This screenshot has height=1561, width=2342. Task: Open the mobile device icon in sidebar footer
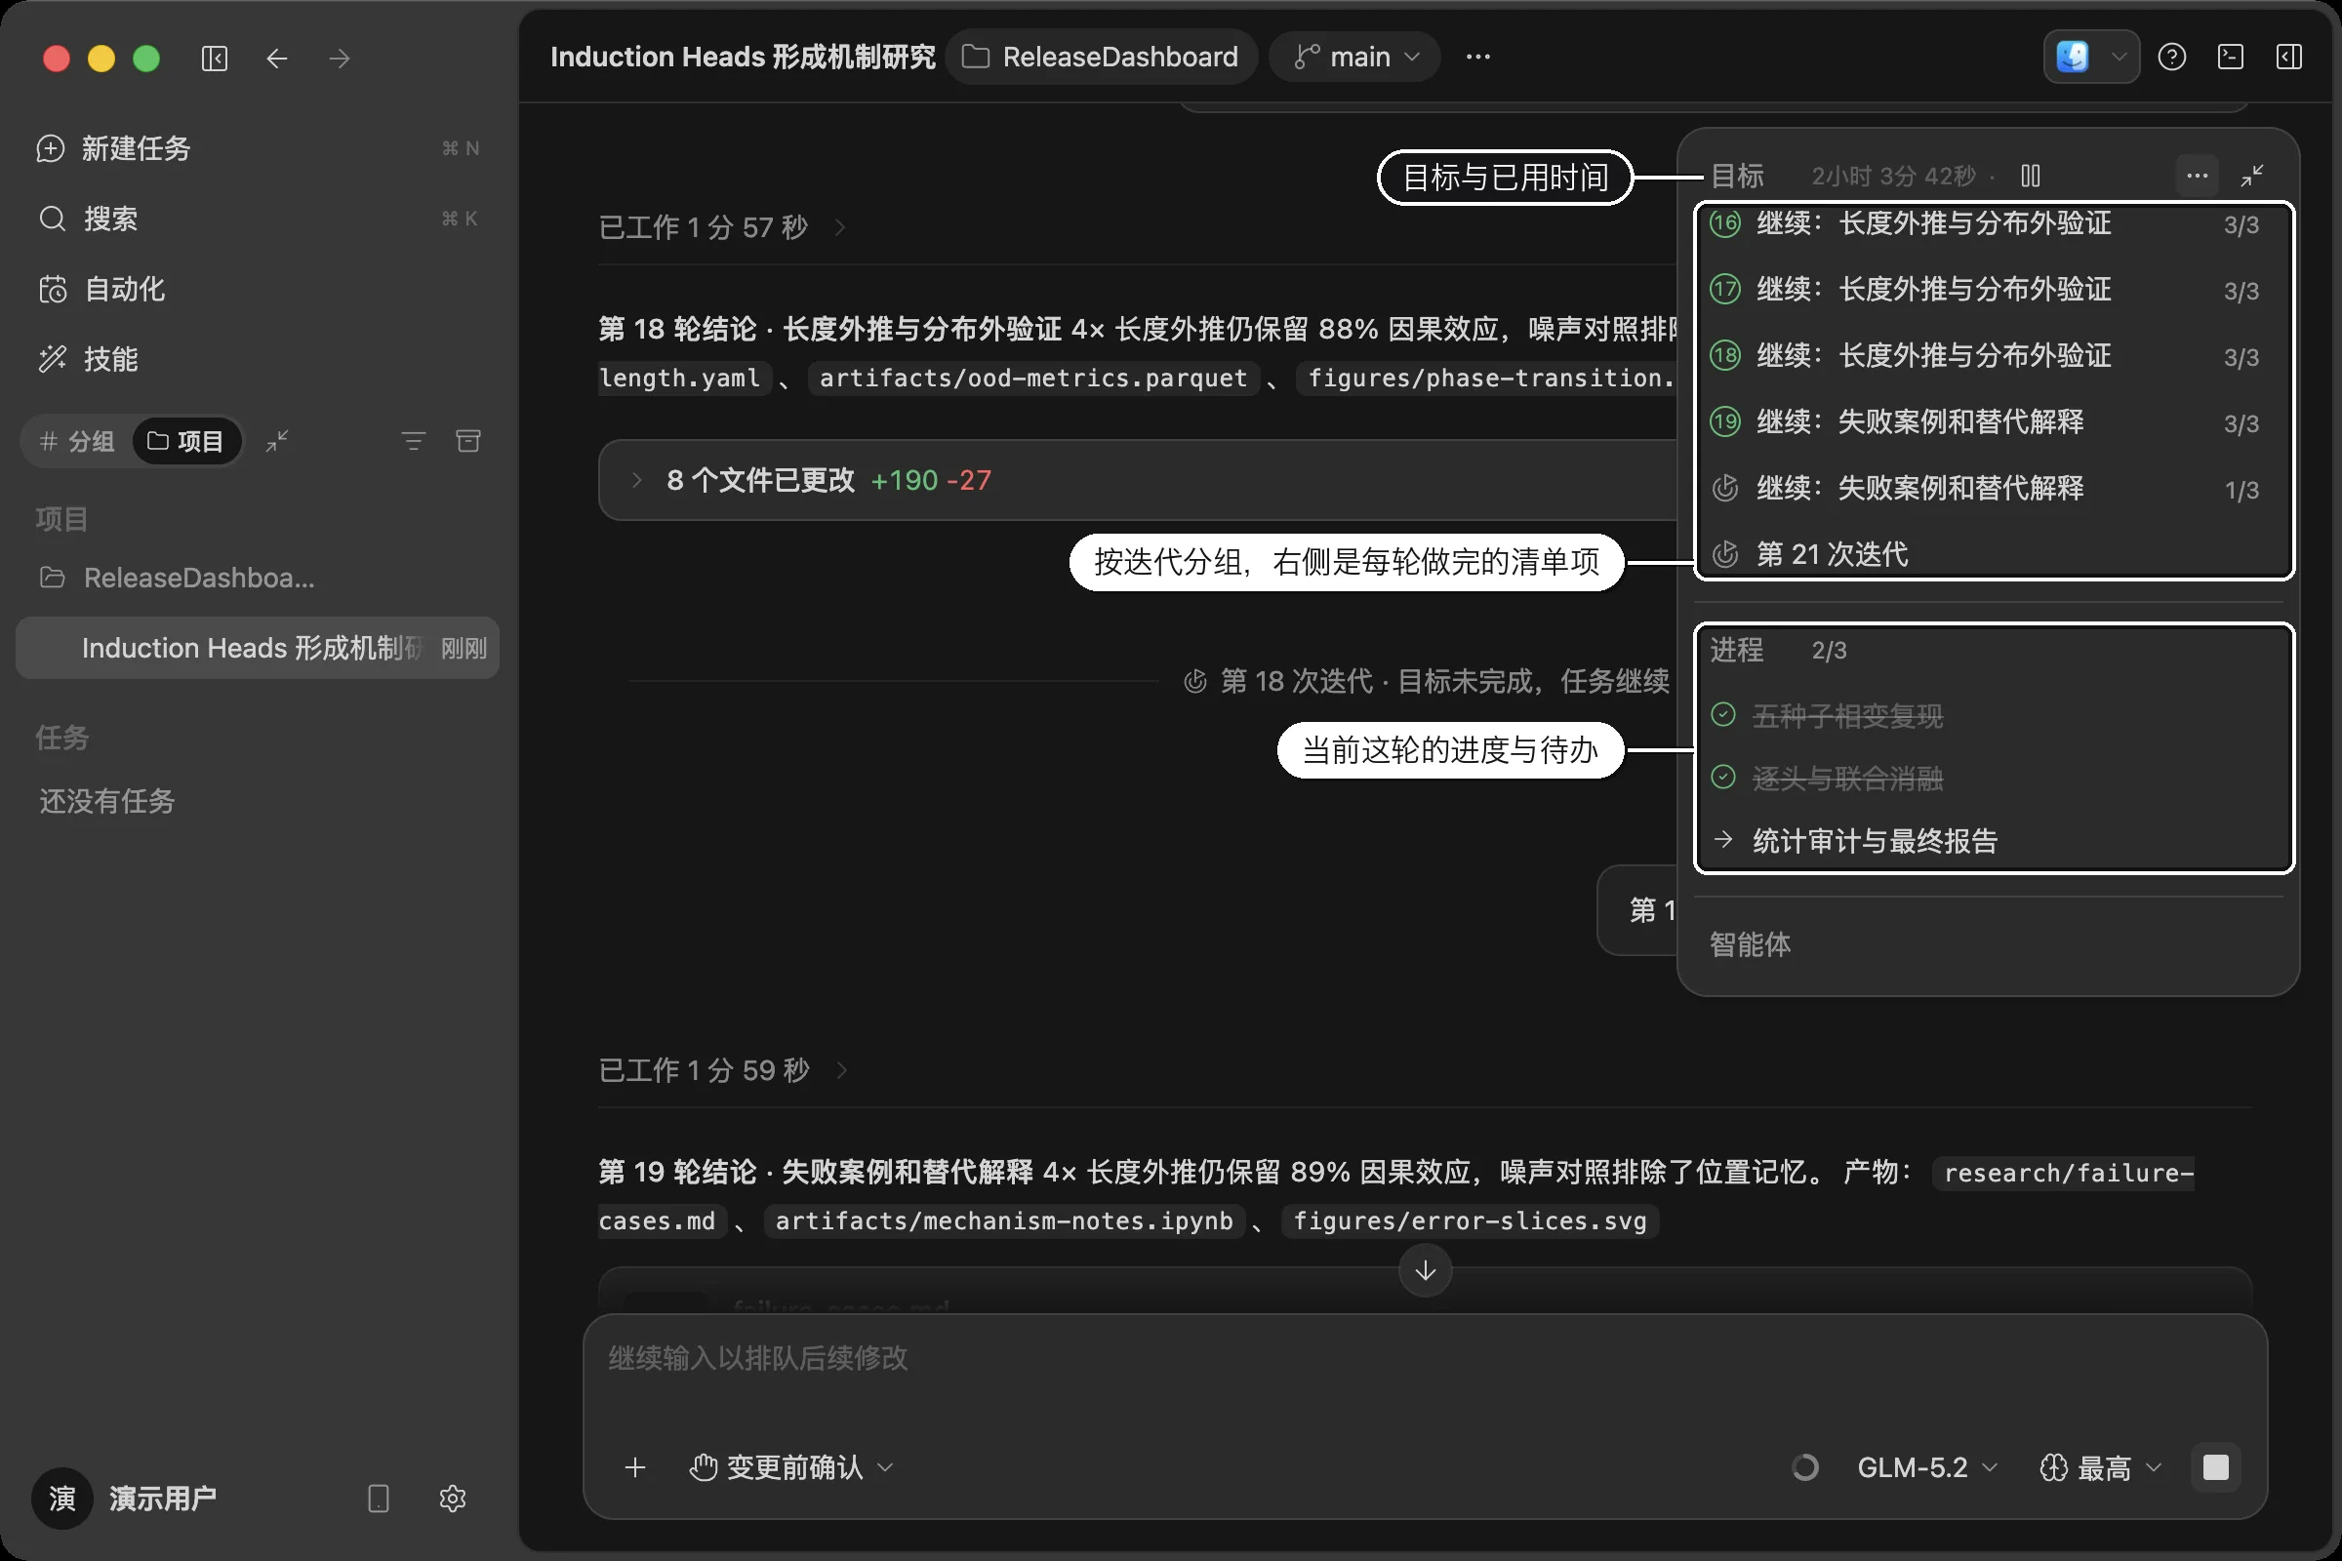[x=379, y=1499]
